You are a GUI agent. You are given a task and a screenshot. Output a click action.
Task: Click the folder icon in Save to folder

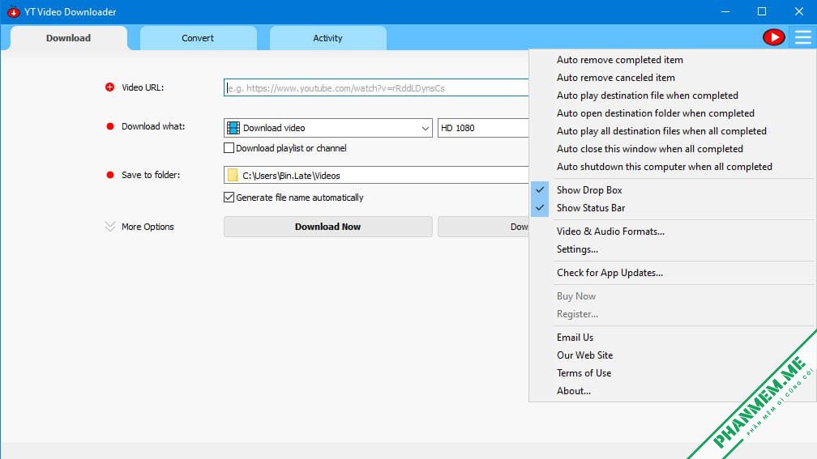(x=233, y=176)
